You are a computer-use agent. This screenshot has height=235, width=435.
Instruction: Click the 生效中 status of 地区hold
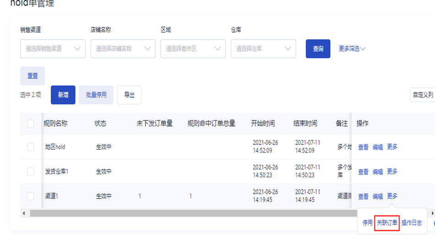[x=104, y=147]
